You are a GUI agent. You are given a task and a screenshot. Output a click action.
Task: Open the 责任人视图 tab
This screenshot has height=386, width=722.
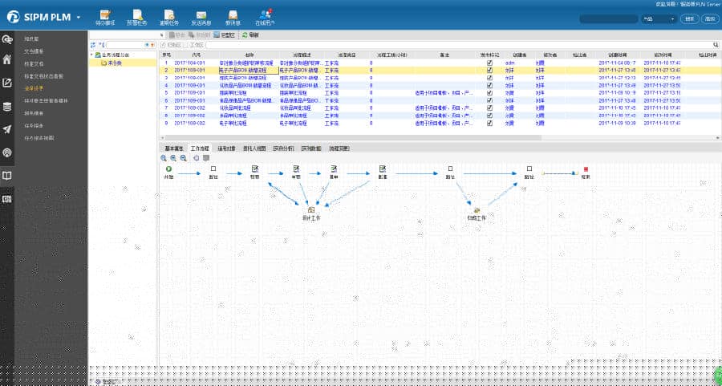coord(254,148)
